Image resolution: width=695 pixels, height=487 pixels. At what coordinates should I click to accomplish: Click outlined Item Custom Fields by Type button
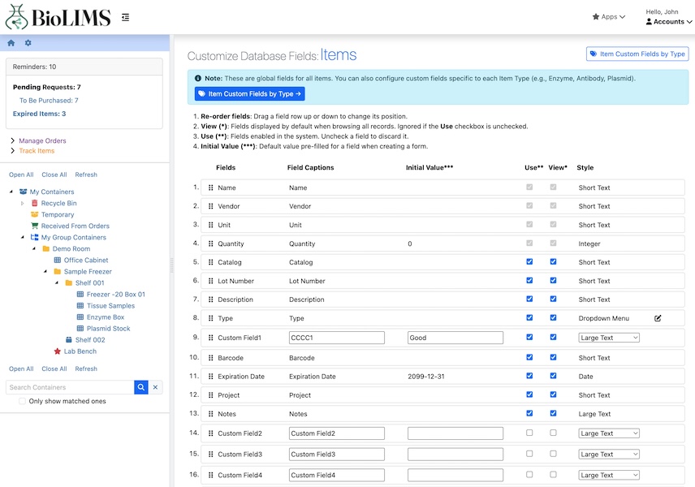[x=637, y=54]
